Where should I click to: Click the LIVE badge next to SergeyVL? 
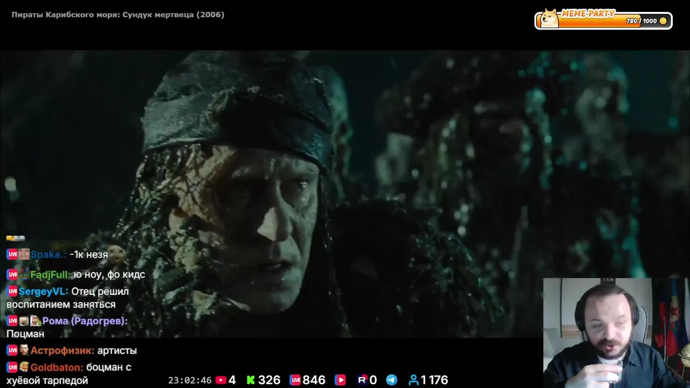tap(12, 292)
